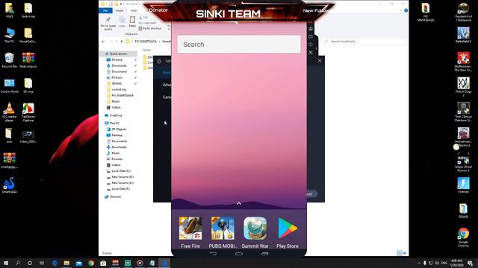478x268 pixels.
Task: Switch Explorer to details view icon
Action: tap(400, 253)
